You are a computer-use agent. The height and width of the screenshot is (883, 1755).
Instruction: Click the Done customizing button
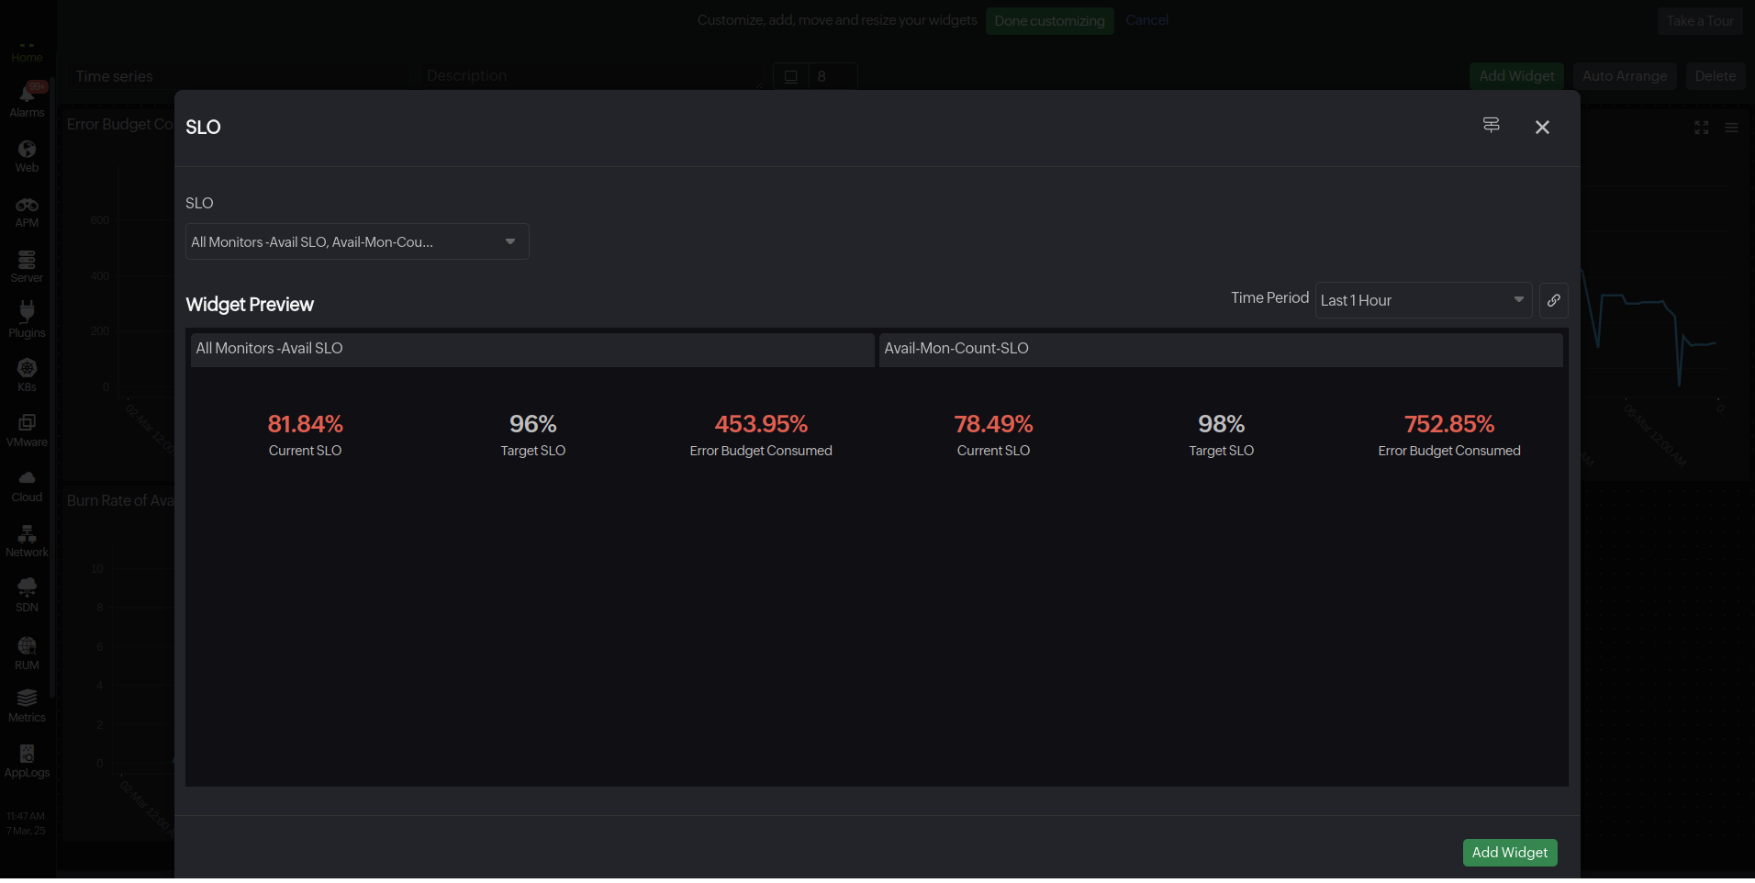(x=1049, y=21)
